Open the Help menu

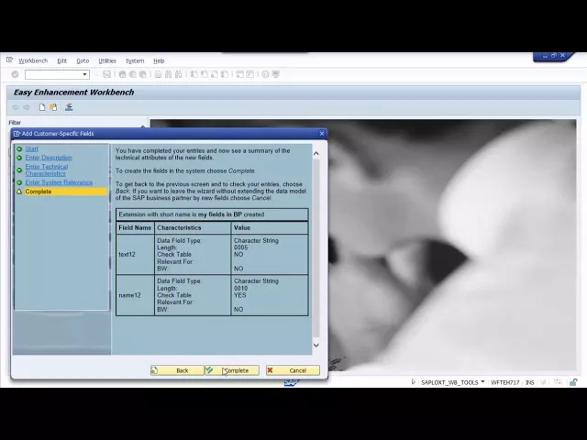click(159, 60)
